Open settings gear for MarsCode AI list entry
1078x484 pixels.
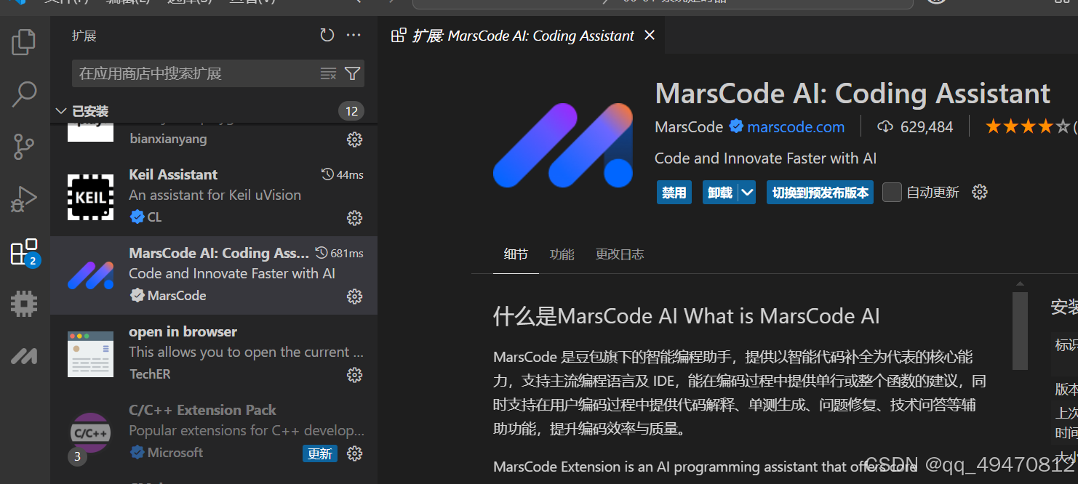click(354, 296)
